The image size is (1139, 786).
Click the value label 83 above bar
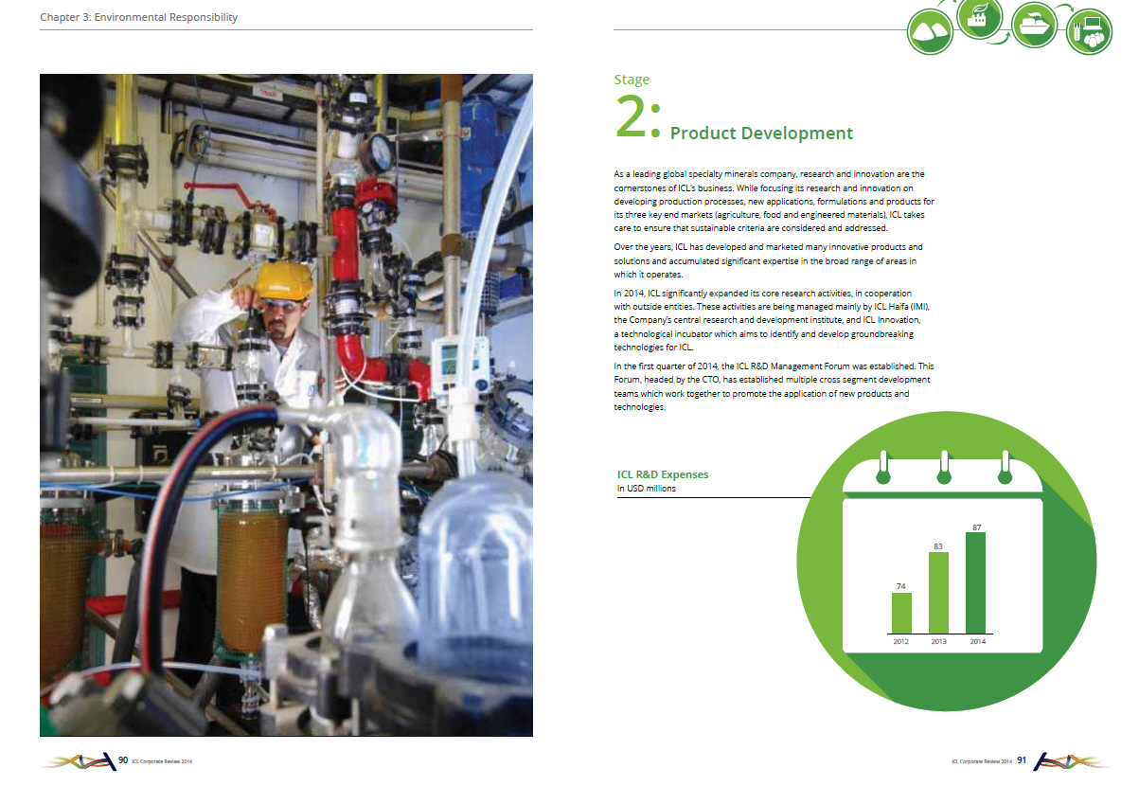pyautogui.click(x=938, y=545)
